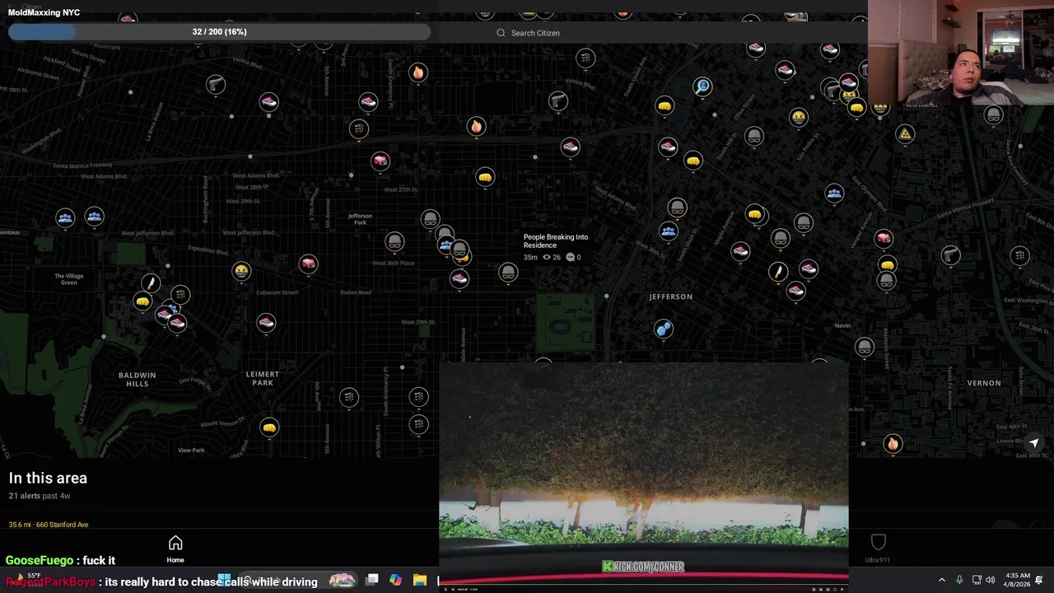Open Task View from the taskbar
1054x593 pixels.
[372, 581]
